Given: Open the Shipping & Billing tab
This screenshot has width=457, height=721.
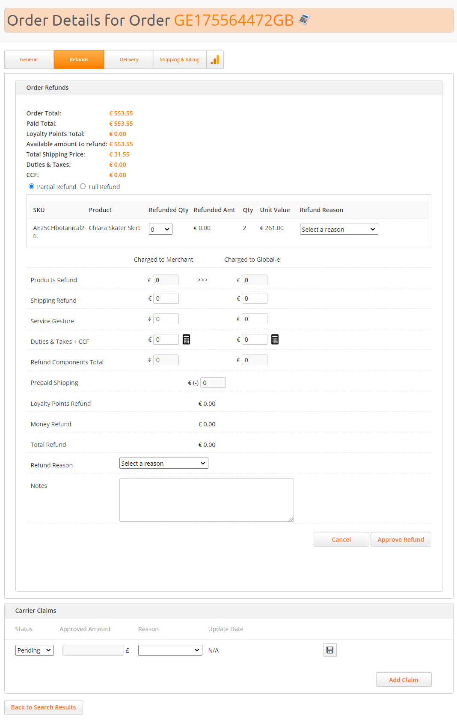Looking at the screenshot, I should pos(180,59).
